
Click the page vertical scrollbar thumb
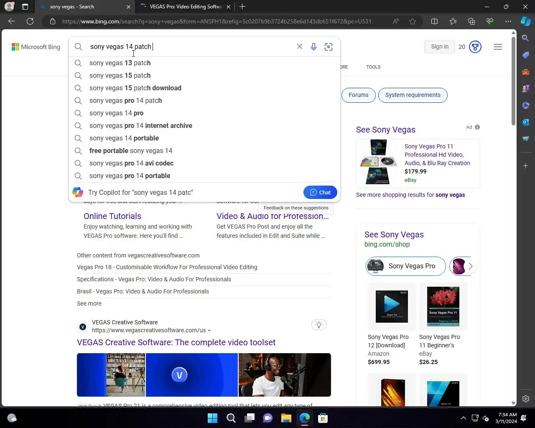[x=514, y=82]
